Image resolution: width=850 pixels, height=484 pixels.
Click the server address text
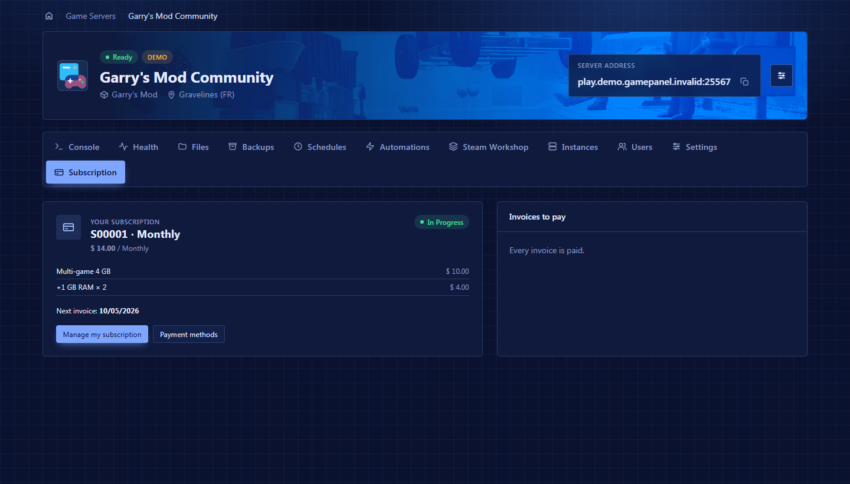coord(654,82)
